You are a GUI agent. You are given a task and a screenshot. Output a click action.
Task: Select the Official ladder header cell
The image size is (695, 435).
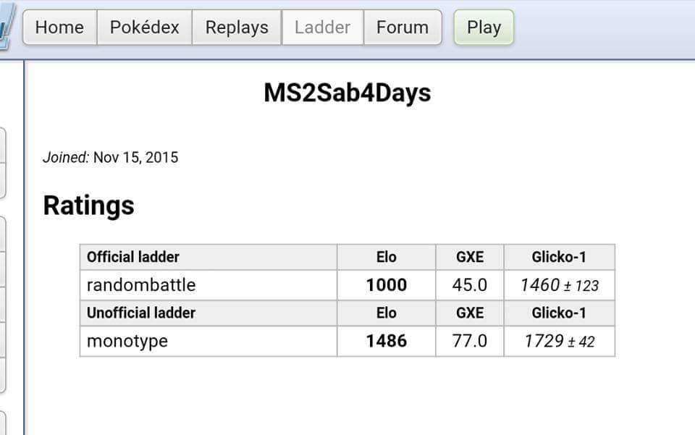coord(133,257)
